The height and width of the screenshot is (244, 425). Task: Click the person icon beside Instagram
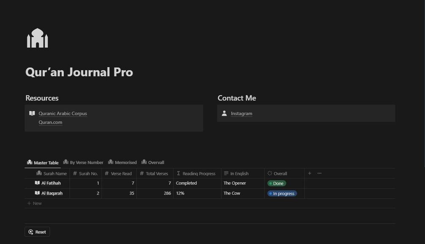(224, 113)
